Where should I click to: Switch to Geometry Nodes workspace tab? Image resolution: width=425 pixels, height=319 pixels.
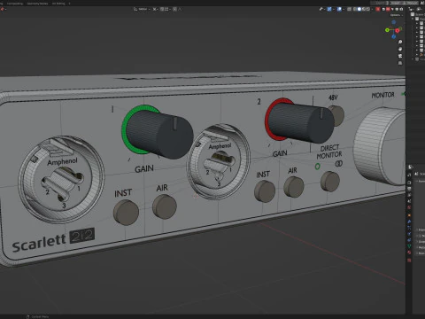(37, 4)
